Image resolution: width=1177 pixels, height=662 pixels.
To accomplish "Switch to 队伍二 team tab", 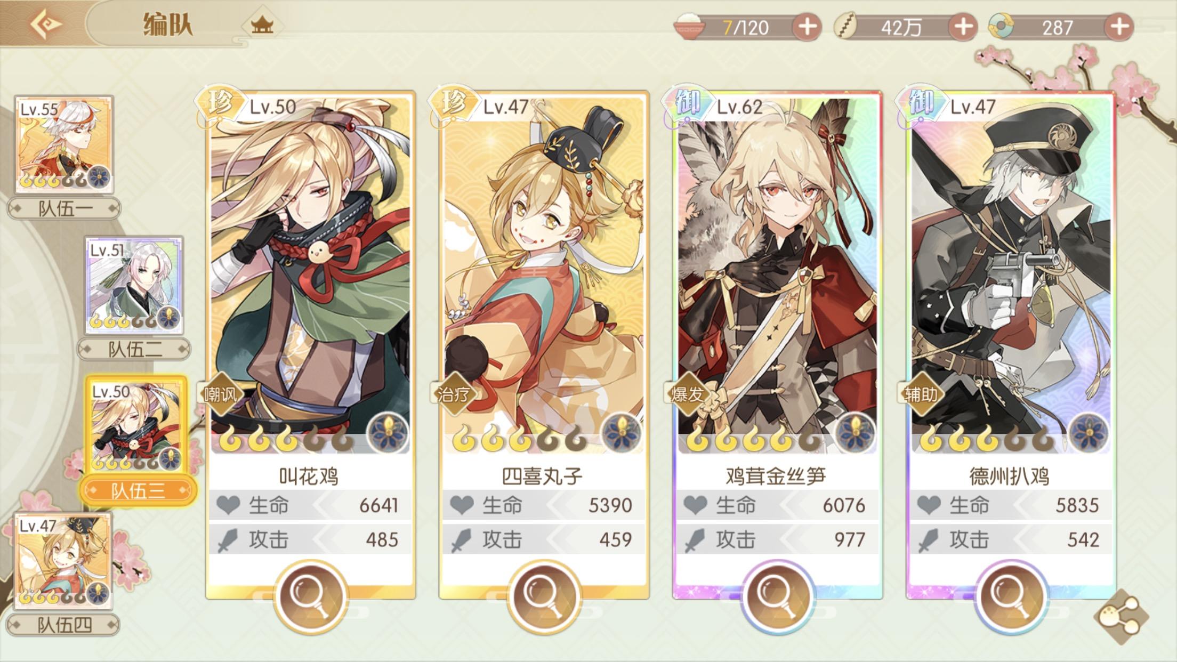I will pyautogui.click(x=134, y=349).
